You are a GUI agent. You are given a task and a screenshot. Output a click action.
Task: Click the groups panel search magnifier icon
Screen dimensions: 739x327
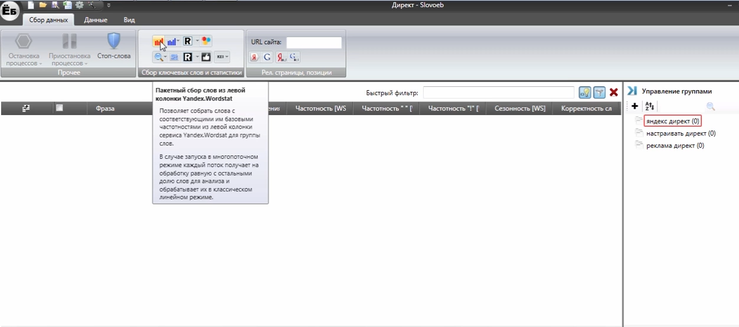711,106
